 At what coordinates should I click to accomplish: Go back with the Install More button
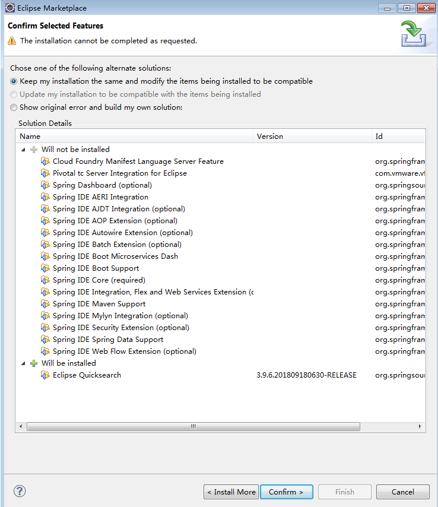[x=231, y=492]
